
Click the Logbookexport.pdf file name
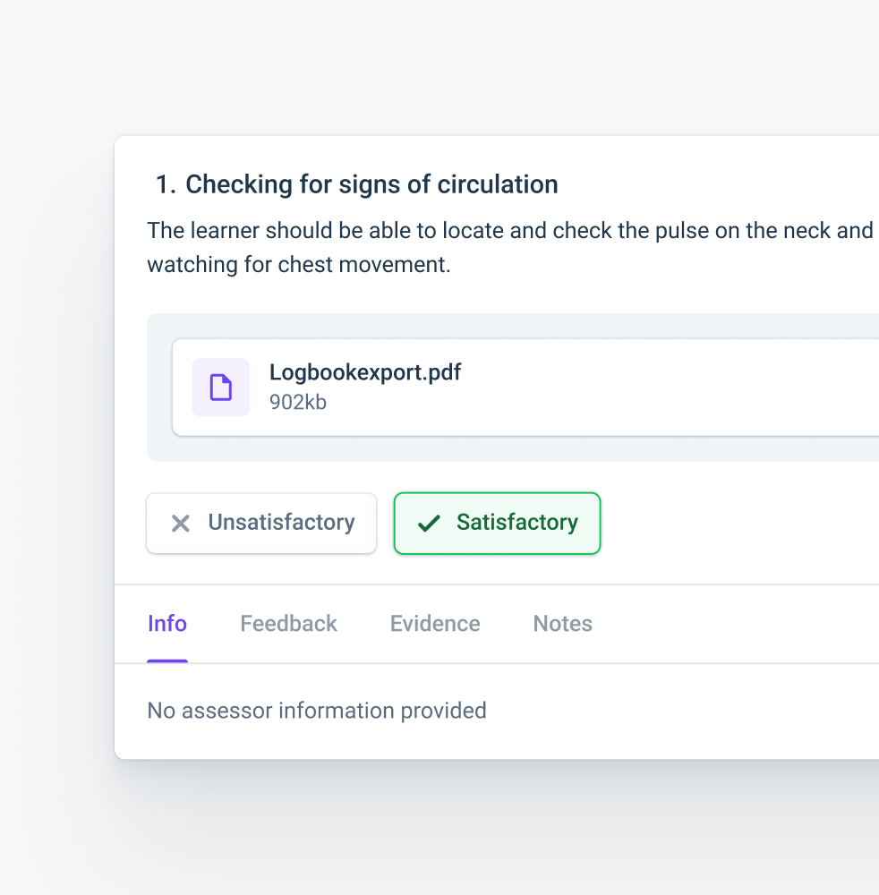365,372
